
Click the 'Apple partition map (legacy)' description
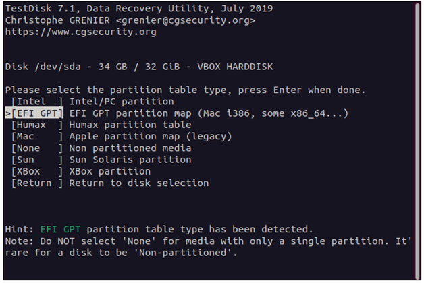pyautogui.click(x=151, y=137)
